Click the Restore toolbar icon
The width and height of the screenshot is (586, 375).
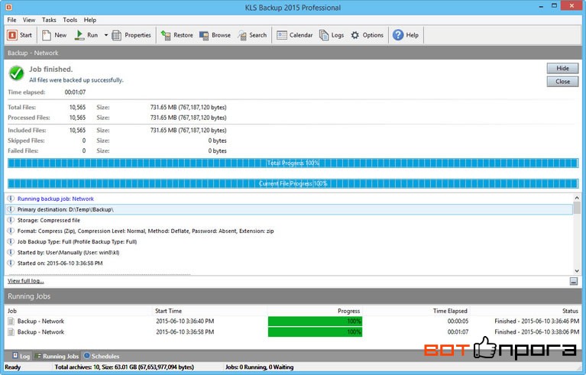point(166,35)
